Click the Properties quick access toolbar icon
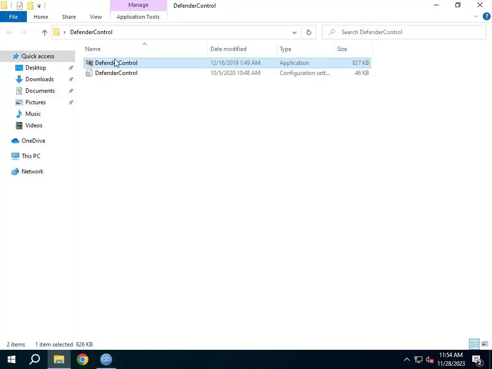This screenshot has height=369, width=492. pos(19,5)
